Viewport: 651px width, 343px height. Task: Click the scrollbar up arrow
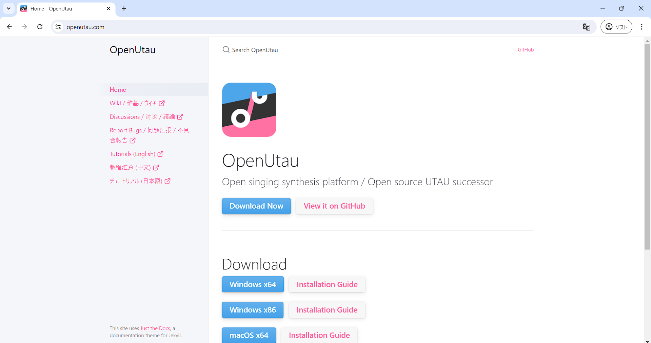pos(647,41)
